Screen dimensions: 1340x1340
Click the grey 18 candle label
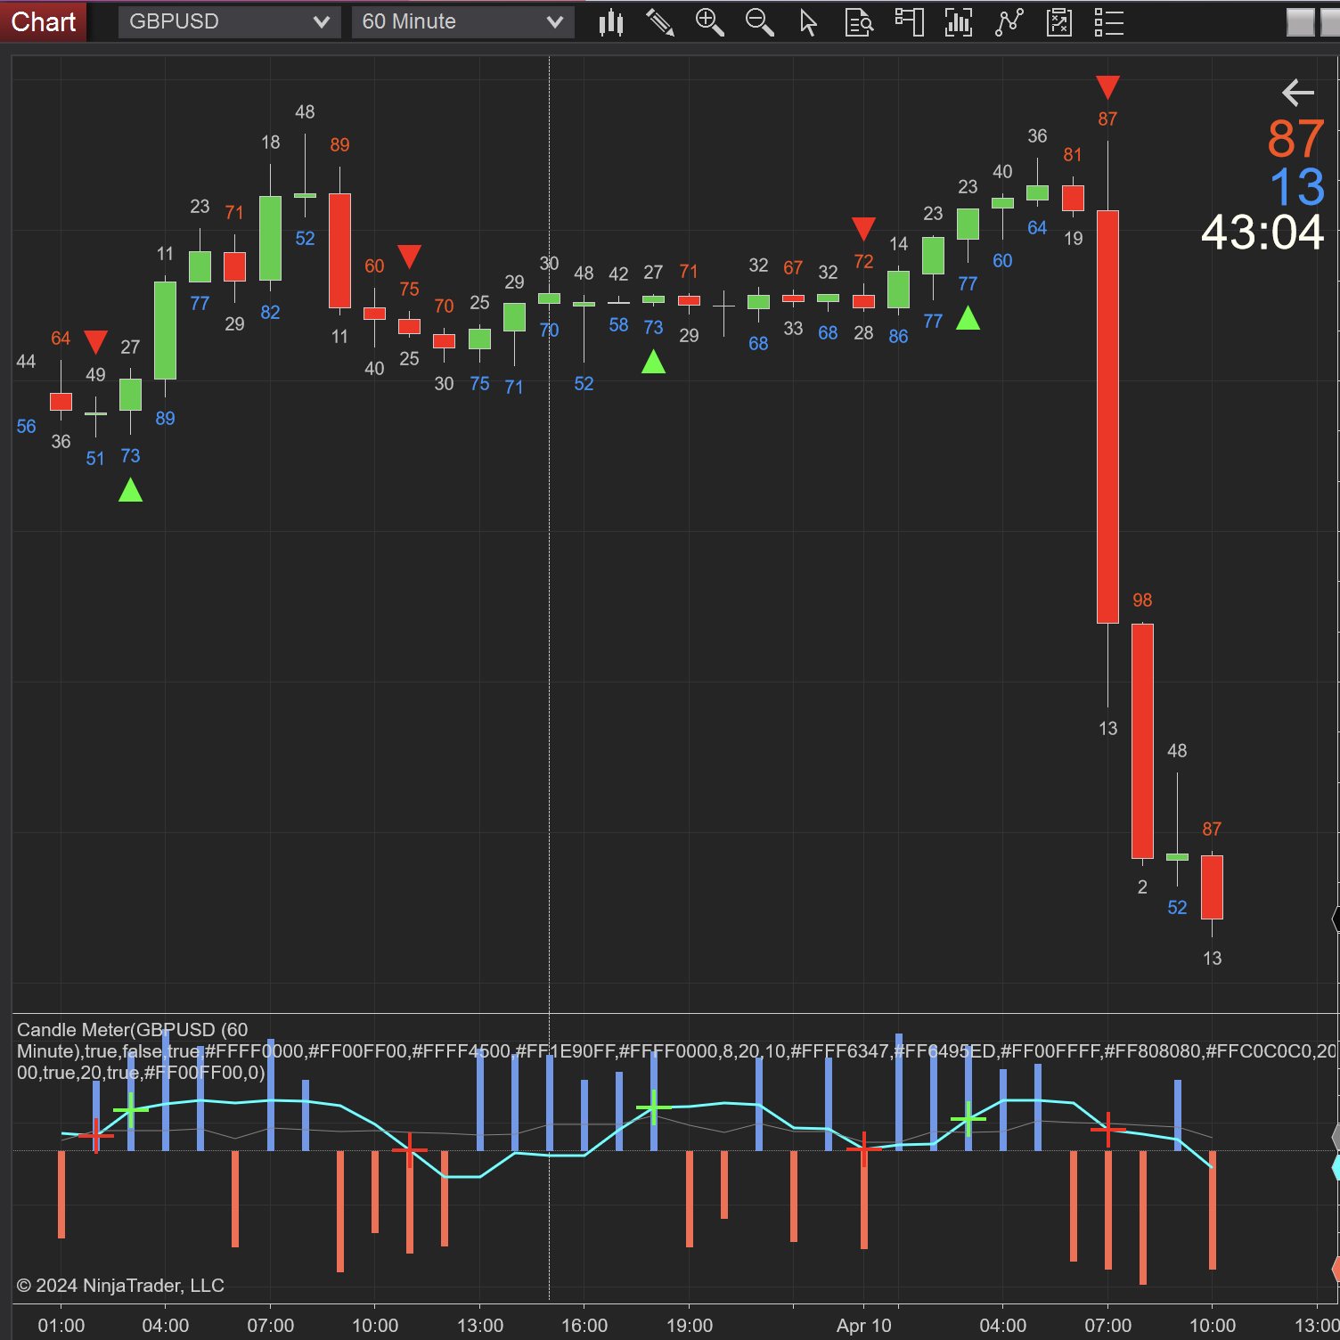270,143
